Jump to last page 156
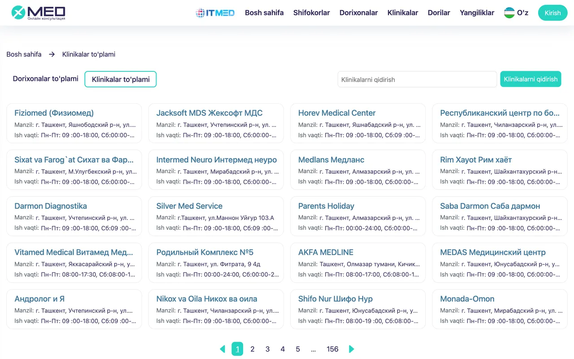Screen dimensions: 574x359 click(332, 349)
